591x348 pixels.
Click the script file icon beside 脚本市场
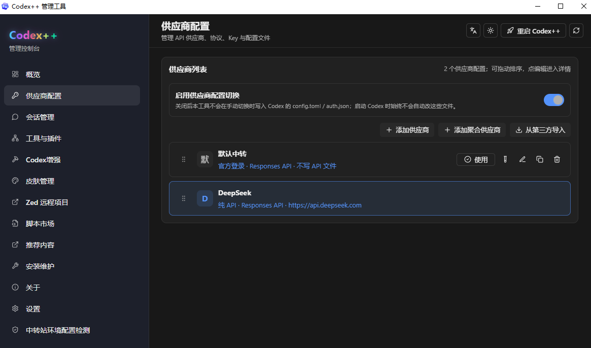pyautogui.click(x=15, y=223)
